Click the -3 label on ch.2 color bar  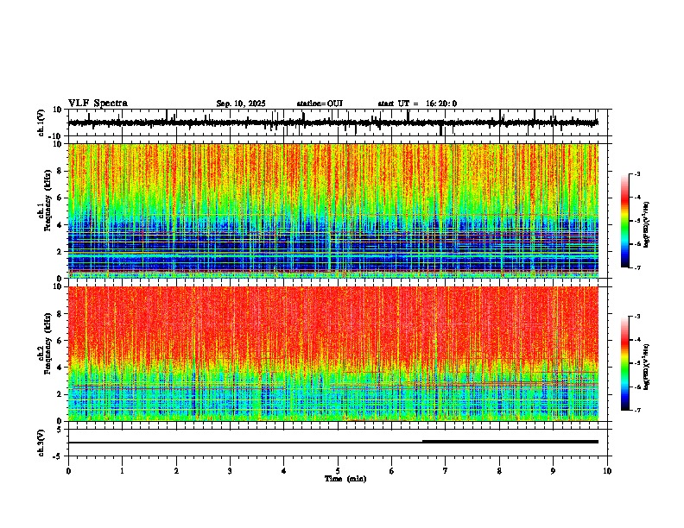[x=636, y=317]
